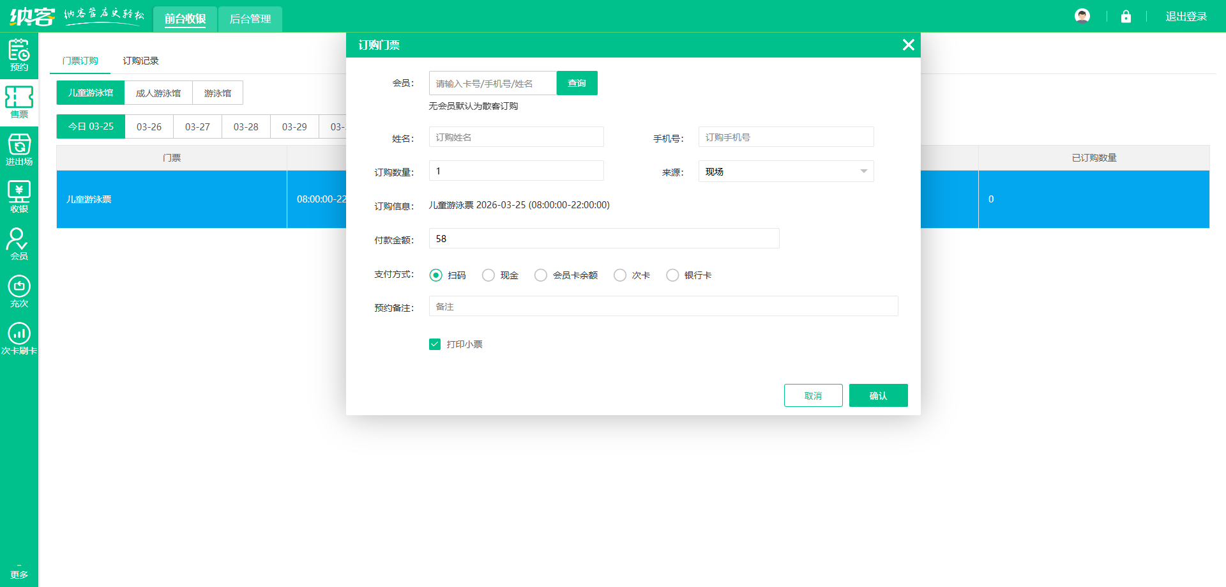This screenshot has height=587, width=1226.
Task: Switch to the 后台管理 top tab
Action: click(250, 19)
